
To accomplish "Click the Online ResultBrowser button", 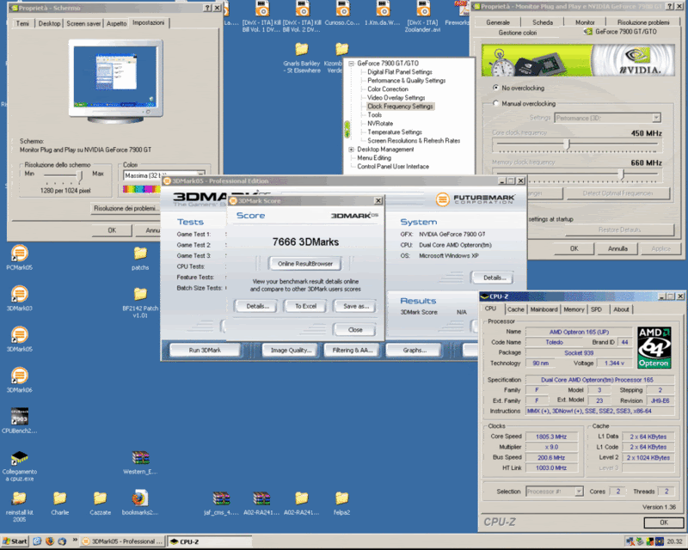I will pos(305,264).
